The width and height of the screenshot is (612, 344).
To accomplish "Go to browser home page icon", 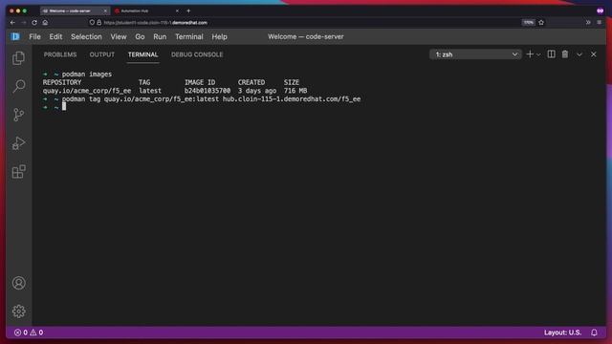I will [x=45, y=23].
